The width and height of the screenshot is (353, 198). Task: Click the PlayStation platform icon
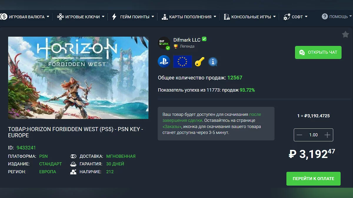(x=164, y=62)
